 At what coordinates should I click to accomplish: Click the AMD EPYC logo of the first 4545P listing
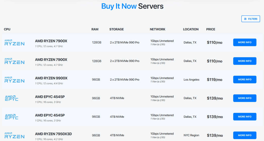click(x=12, y=98)
